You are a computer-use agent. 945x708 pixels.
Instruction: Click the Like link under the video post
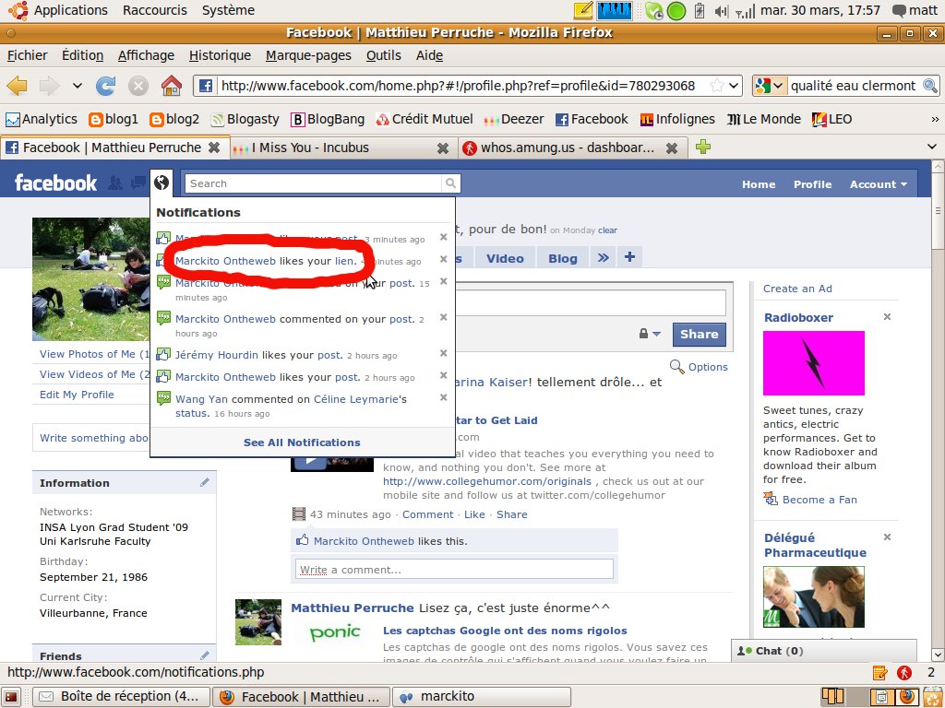(x=474, y=514)
